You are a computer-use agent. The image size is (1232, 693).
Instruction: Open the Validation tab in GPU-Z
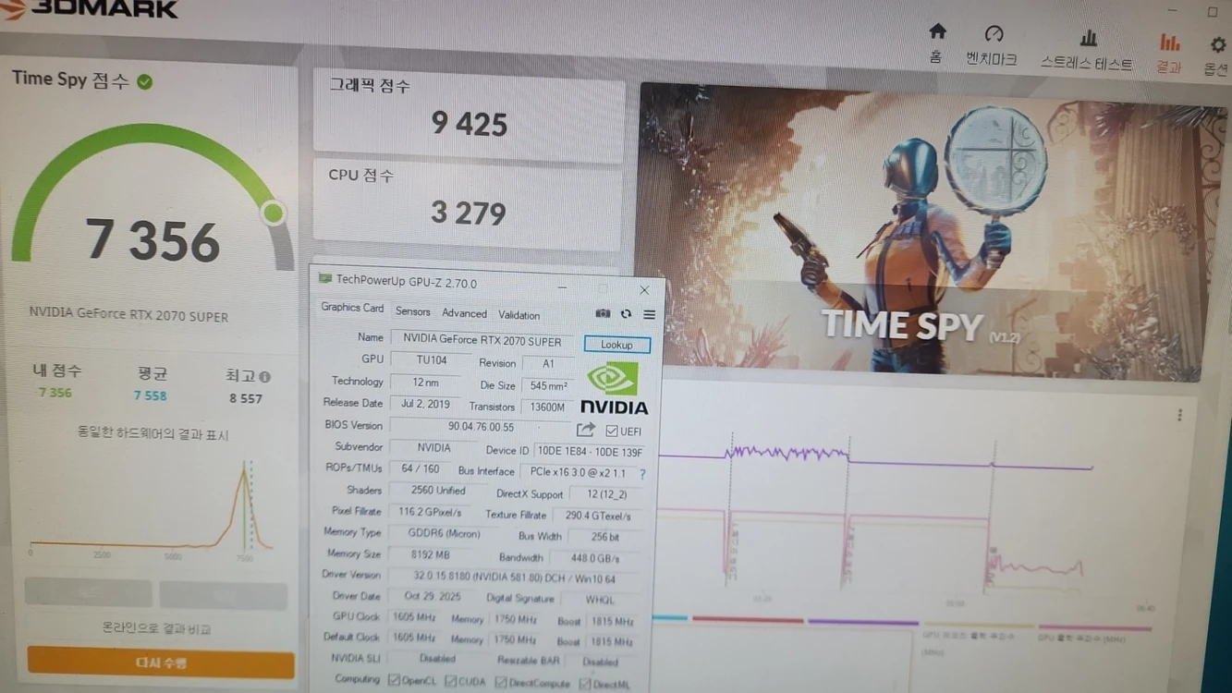tap(519, 316)
